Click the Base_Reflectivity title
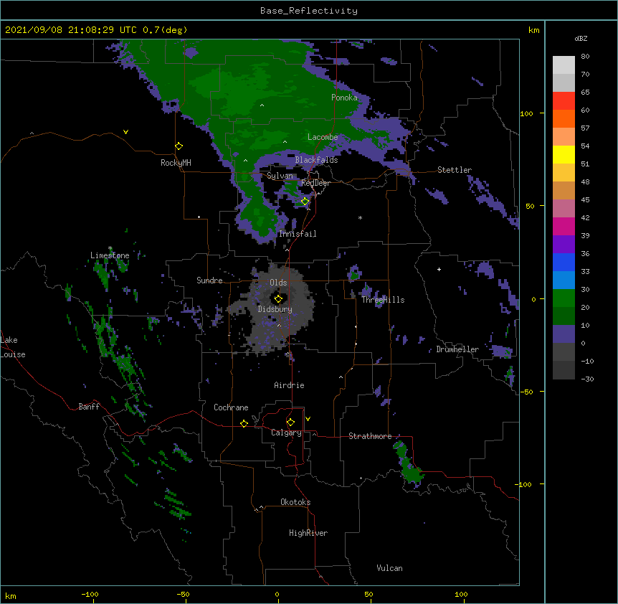Screen dimensions: 618x604 pos(309,11)
